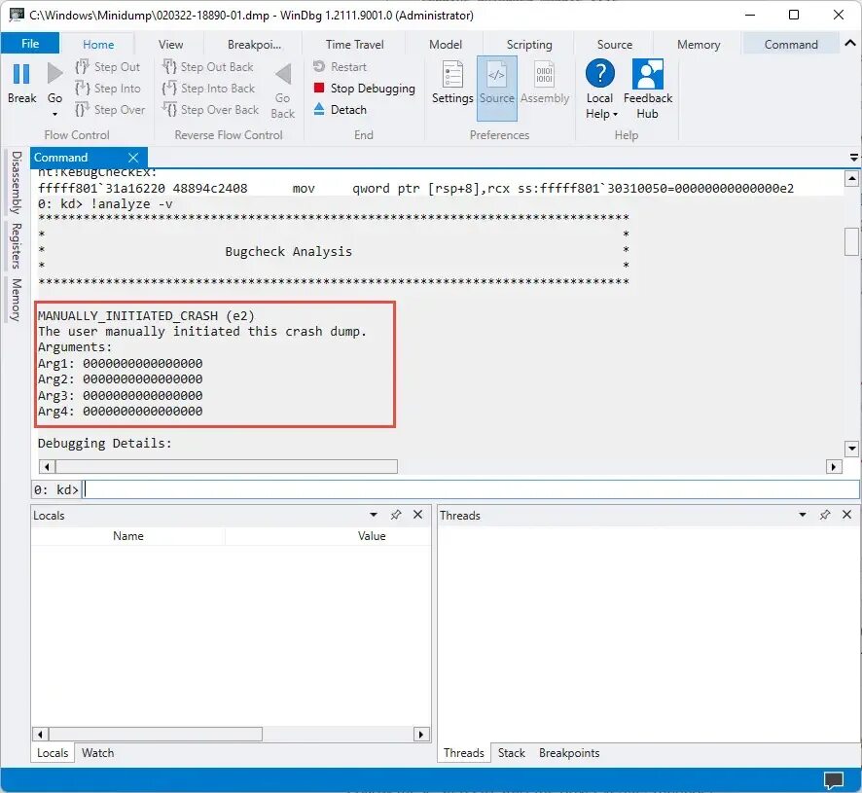
Task: Select the Locals bottom tab
Action: [x=53, y=753]
